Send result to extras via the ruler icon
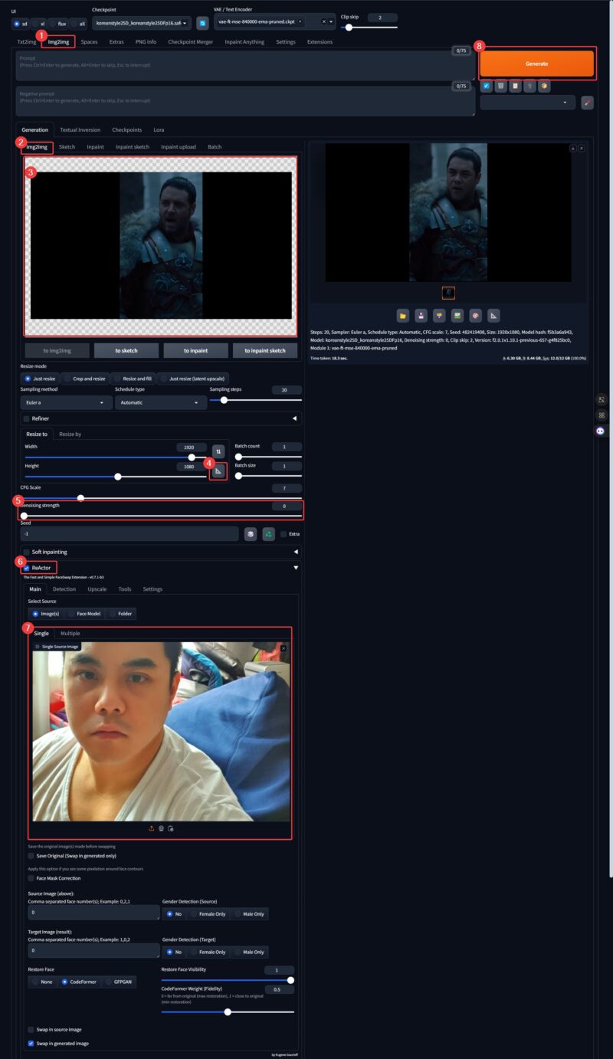613x1059 pixels. [493, 315]
